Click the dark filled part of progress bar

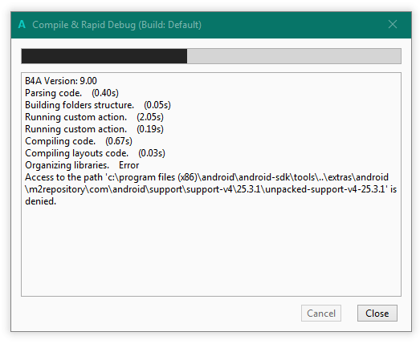[104, 56]
